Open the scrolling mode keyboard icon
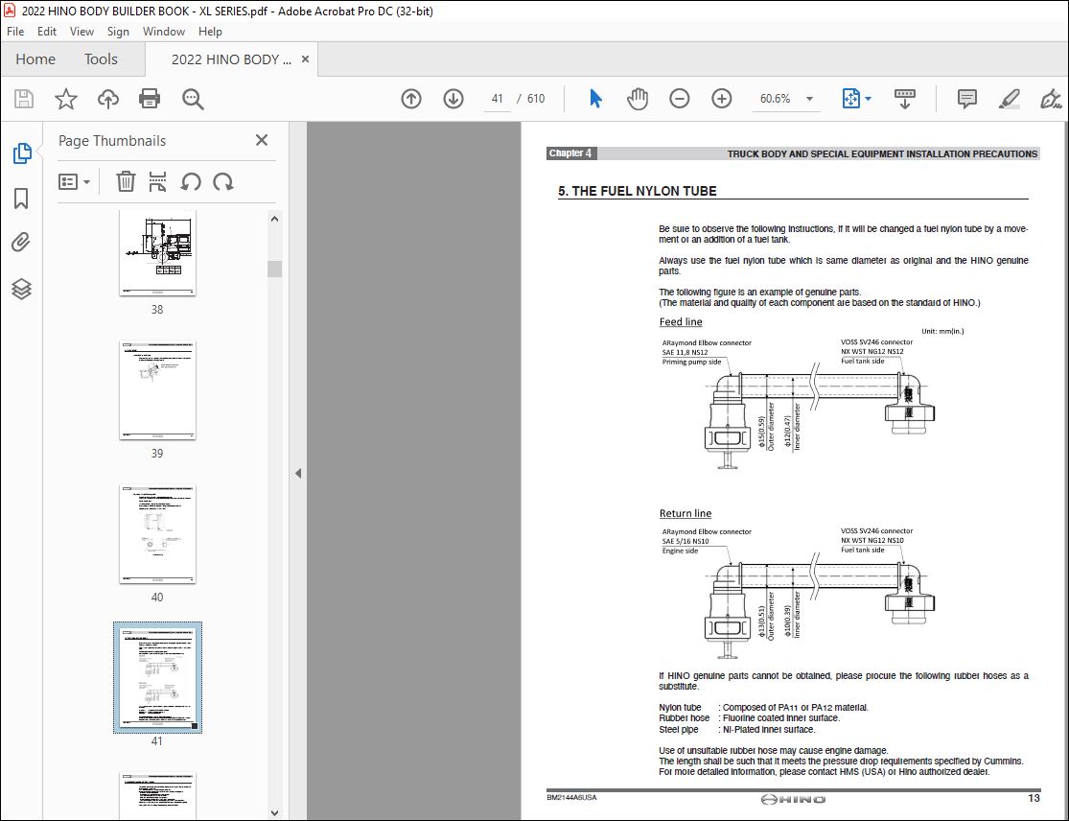The height and width of the screenshot is (821, 1069). pos(905,99)
